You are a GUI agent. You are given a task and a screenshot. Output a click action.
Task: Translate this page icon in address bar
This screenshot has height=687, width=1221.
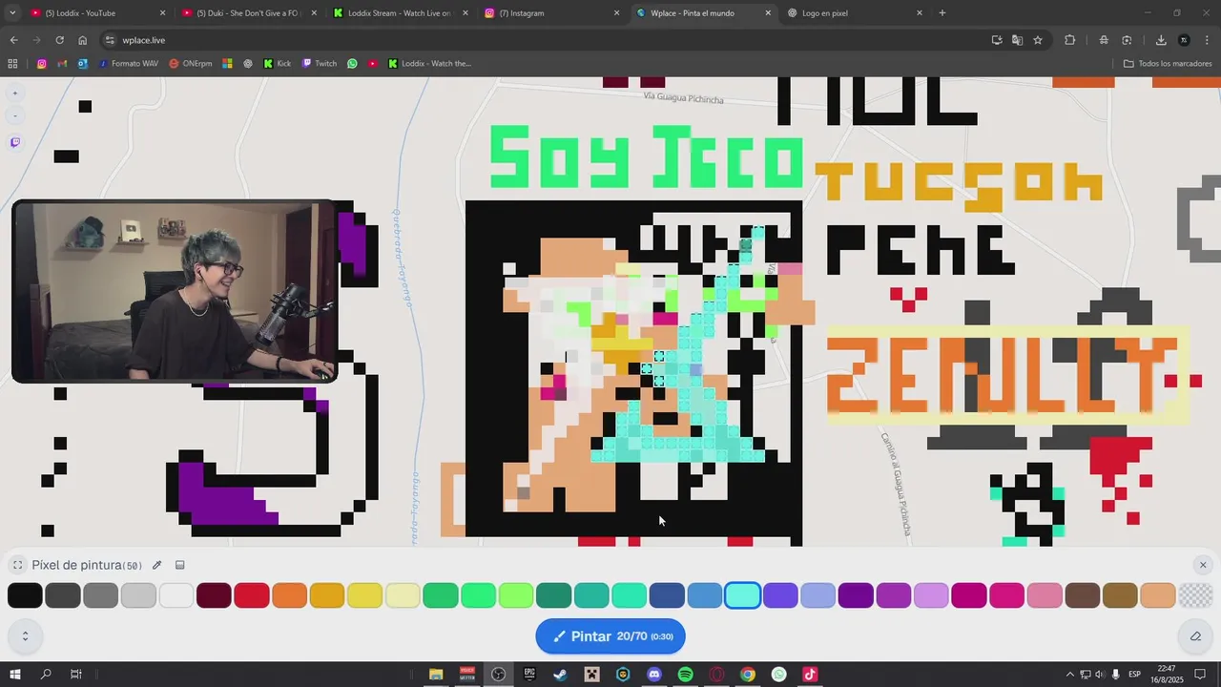(x=1017, y=40)
